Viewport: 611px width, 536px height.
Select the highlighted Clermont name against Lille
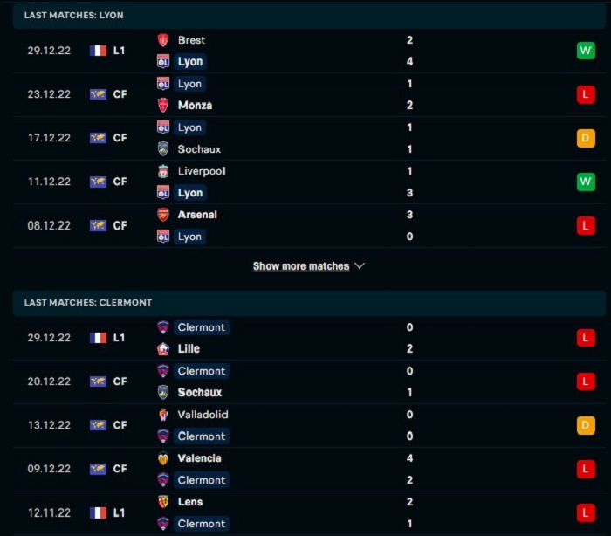pos(202,327)
